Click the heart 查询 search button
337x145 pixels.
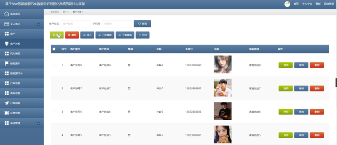[142, 24]
